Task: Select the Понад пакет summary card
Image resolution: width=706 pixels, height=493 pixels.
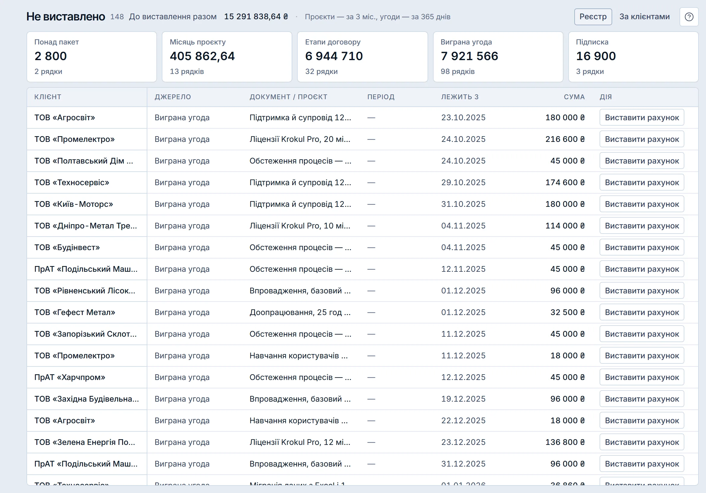Action: pos(92,57)
